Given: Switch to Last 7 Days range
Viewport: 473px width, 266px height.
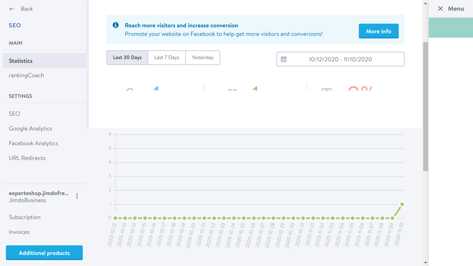Looking at the screenshot, I should [x=167, y=57].
